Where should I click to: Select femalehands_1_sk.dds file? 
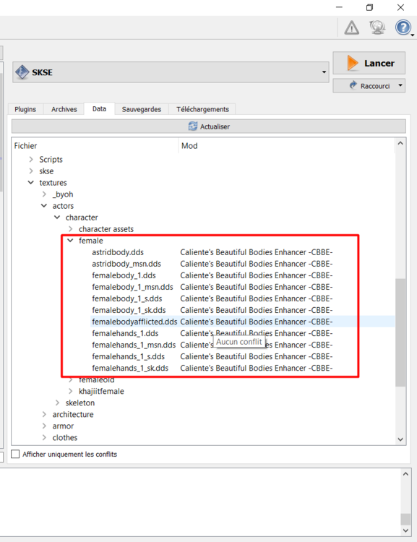[130, 368]
